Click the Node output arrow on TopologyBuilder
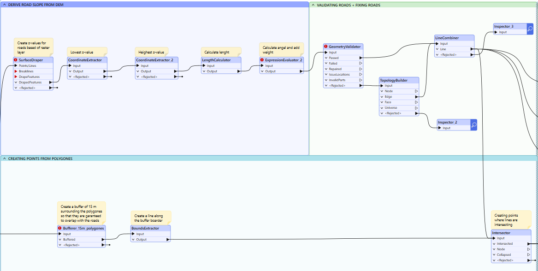This screenshot has width=538, height=271. click(416, 91)
